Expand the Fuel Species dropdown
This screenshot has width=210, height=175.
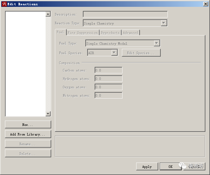[x=114, y=53]
